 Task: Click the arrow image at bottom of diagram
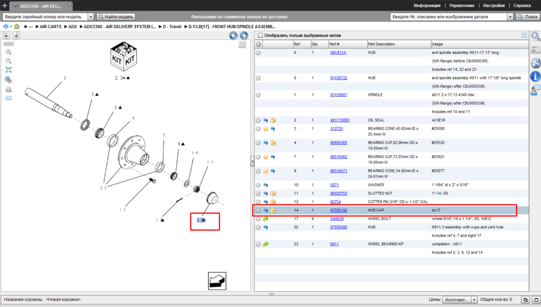click(217, 281)
